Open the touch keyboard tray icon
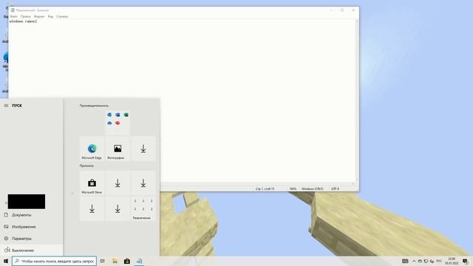The width and height of the screenshot is (473, 266). 405,261
